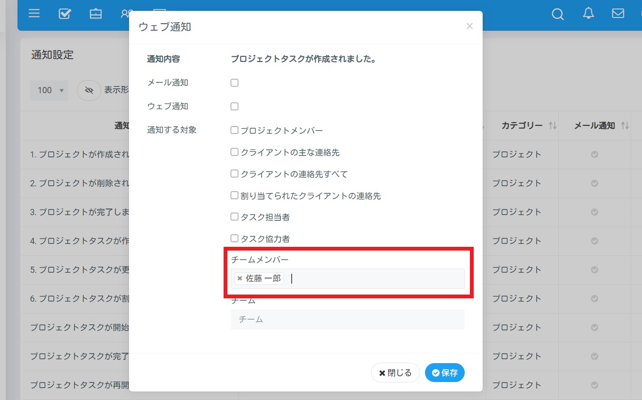Open the team members icon in top bar
This screenshot has width=642, height=400.
[x=126, y=13]
